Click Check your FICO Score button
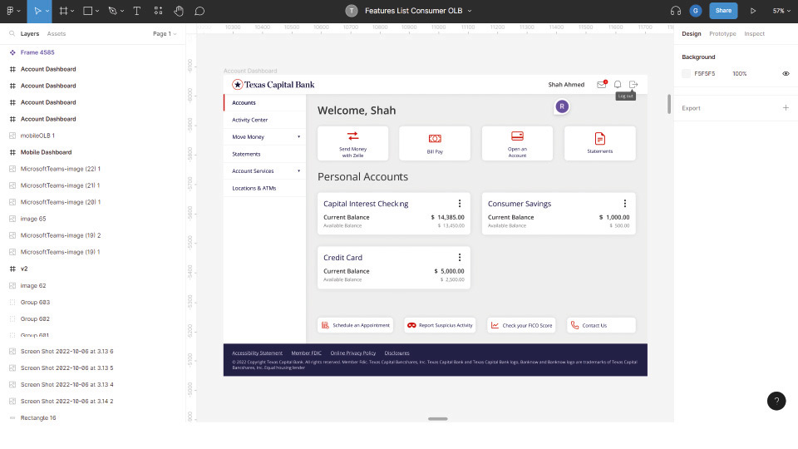Image resolution: width=798 pixels, height=449 pixels. [521, 325]
